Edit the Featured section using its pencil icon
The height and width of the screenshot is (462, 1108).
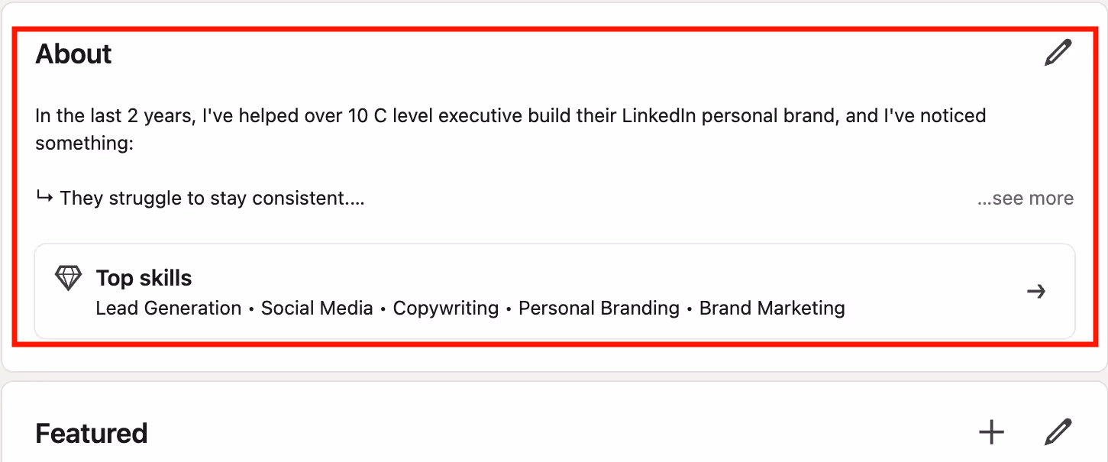point(1058,432)
